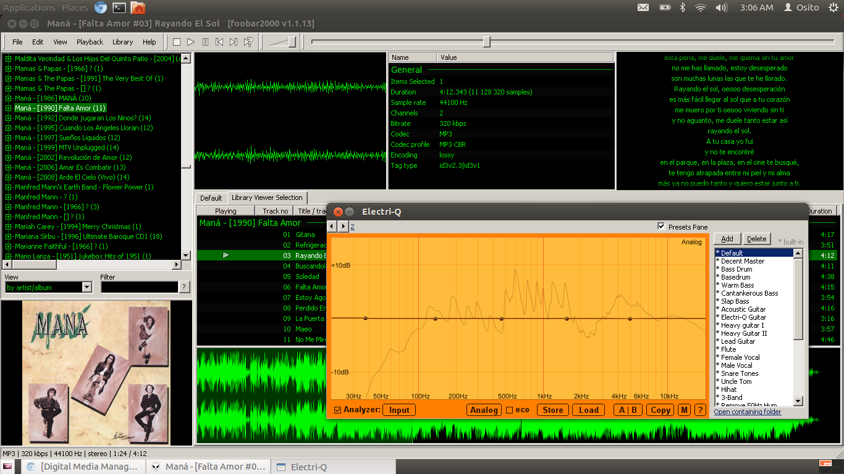Click the Play icon in foobar2000 toolbar

(191, 42)
